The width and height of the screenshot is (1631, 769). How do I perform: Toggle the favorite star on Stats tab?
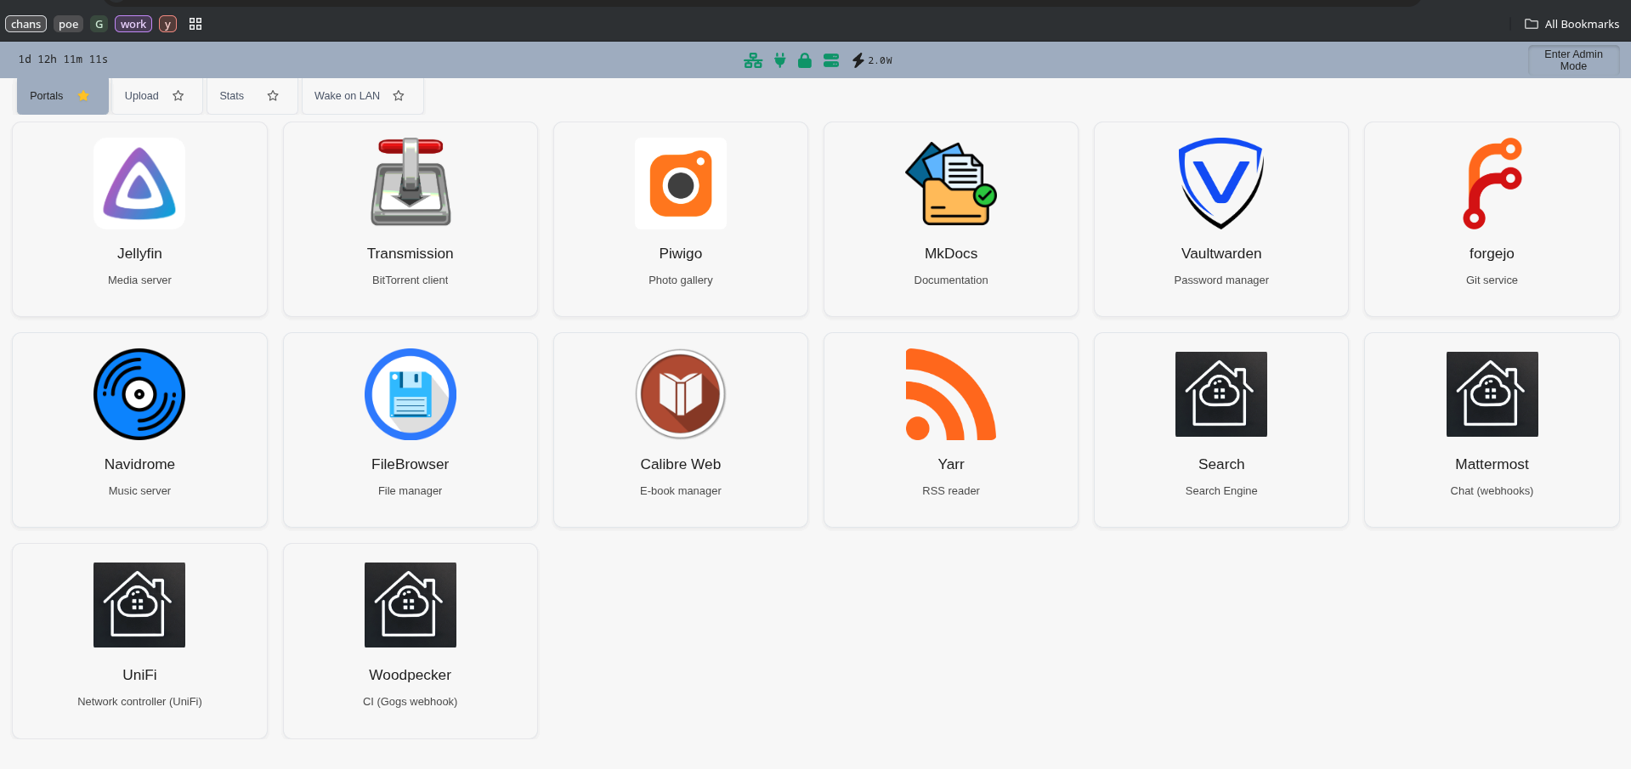[x=273, y=96]
